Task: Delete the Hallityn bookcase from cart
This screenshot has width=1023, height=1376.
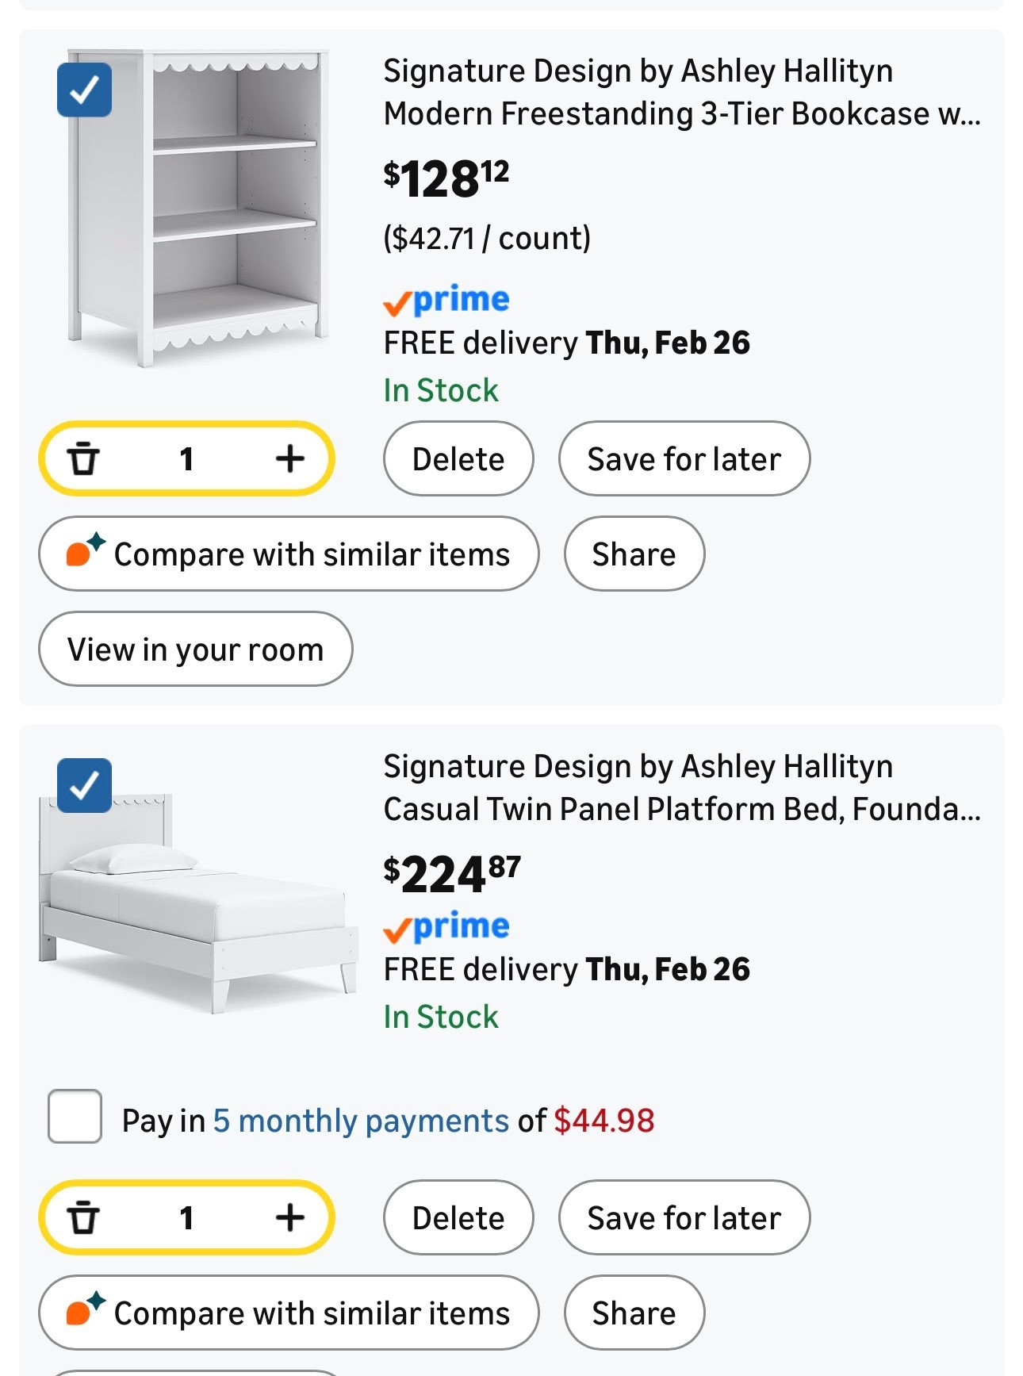Action: pyautogui.click(x=458, y=458)
